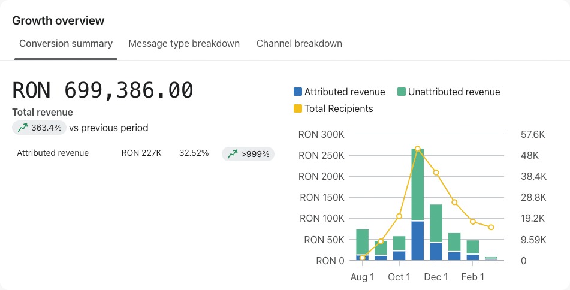Select the tallest blue attributed revenue bar
This screenshot has height=290, width=570.
[418, 241]
